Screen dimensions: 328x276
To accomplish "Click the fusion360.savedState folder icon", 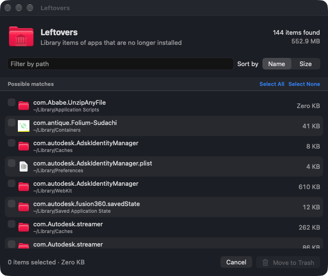I will click(24, 207).
